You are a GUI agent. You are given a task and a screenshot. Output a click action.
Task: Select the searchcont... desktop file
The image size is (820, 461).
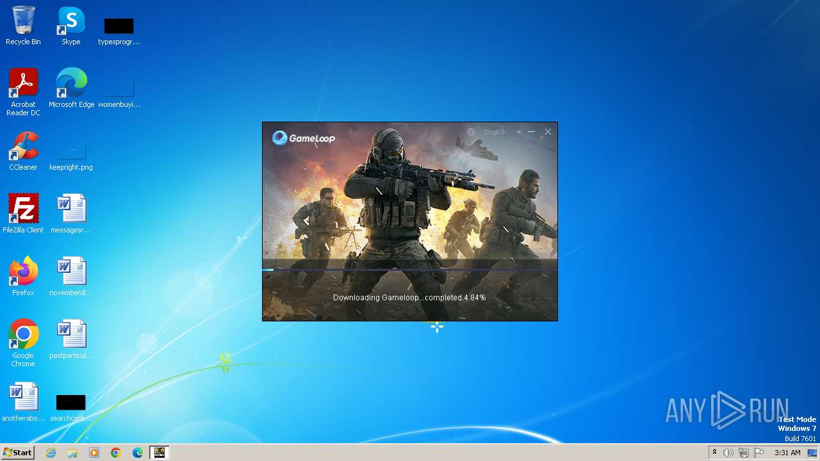pos(71,408)
